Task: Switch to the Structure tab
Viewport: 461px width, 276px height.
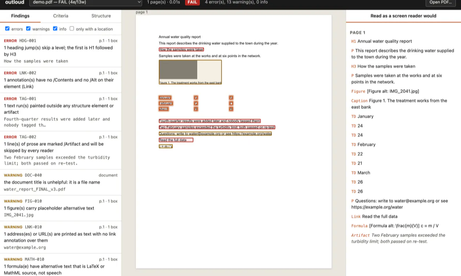Action: (x=101, y=16)
